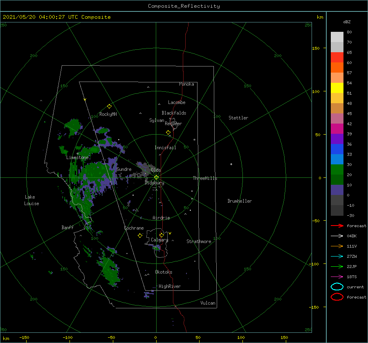Click the 2021/05/20 04:00:27 UTC timestamp
Screen dimensions: 368x343
(x=56, y=17)
